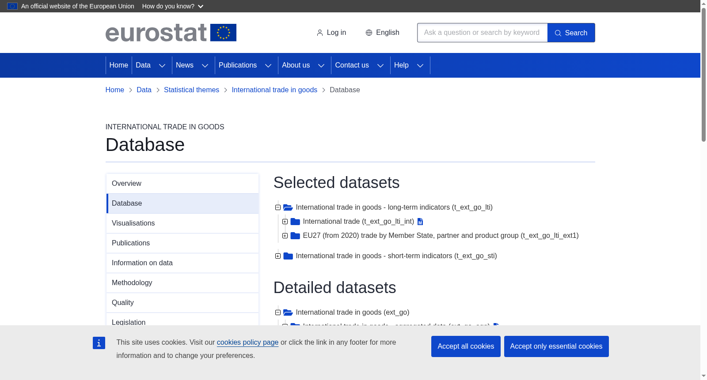Select Database in the side menu
The width and height of the screenshot is (707, 380).
click(x=182, y=203)
